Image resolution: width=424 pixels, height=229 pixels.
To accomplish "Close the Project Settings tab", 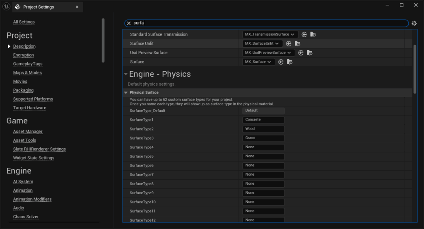I will (77, 7).
